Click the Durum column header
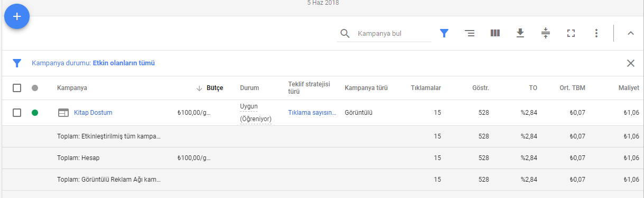 (250, 88)
